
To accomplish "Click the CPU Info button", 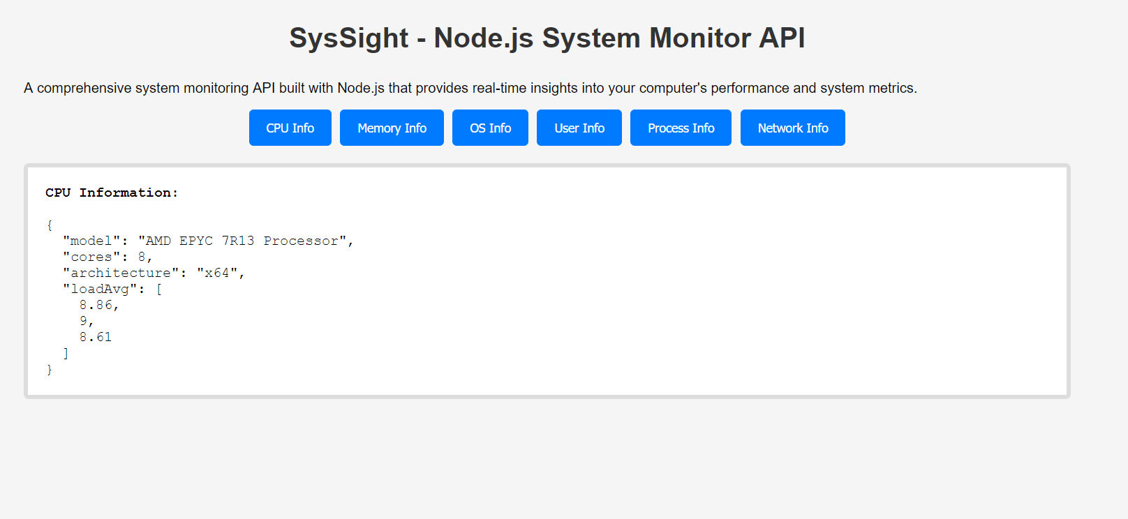I will (x=290, y=128).
